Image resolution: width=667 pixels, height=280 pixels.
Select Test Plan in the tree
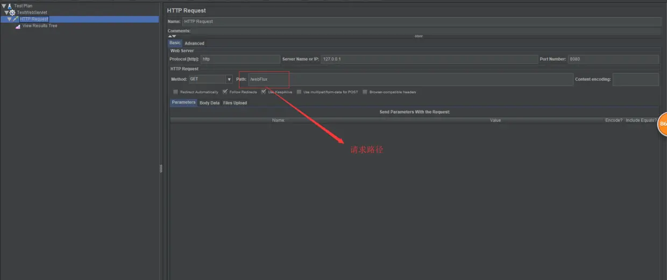pyautogui.click(x=23, y=5)
